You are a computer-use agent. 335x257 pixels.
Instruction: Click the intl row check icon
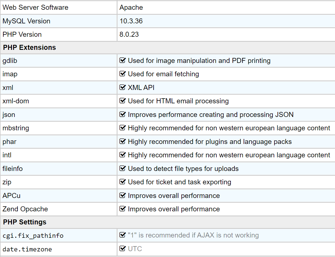click(122, 155)
